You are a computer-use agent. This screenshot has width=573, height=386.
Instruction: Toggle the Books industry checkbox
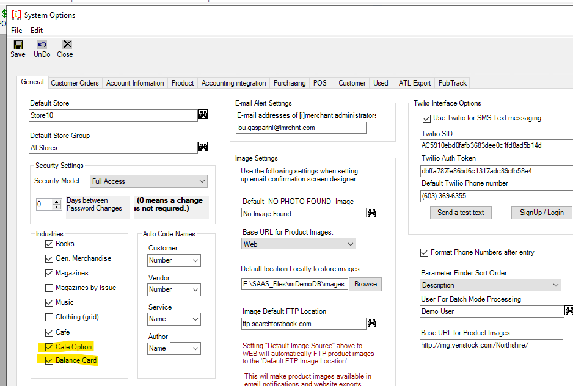(x=49, y=244)
